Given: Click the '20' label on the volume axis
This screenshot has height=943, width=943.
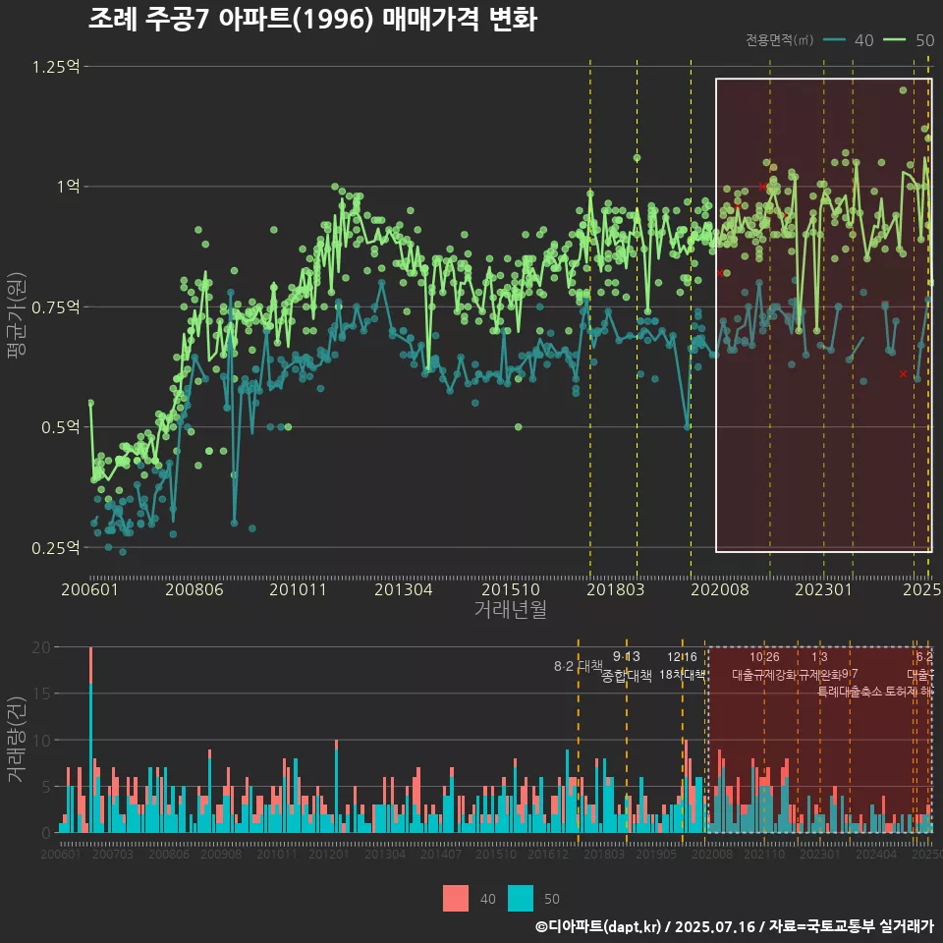Looking at the screenshot, I should tap(41, 647).
